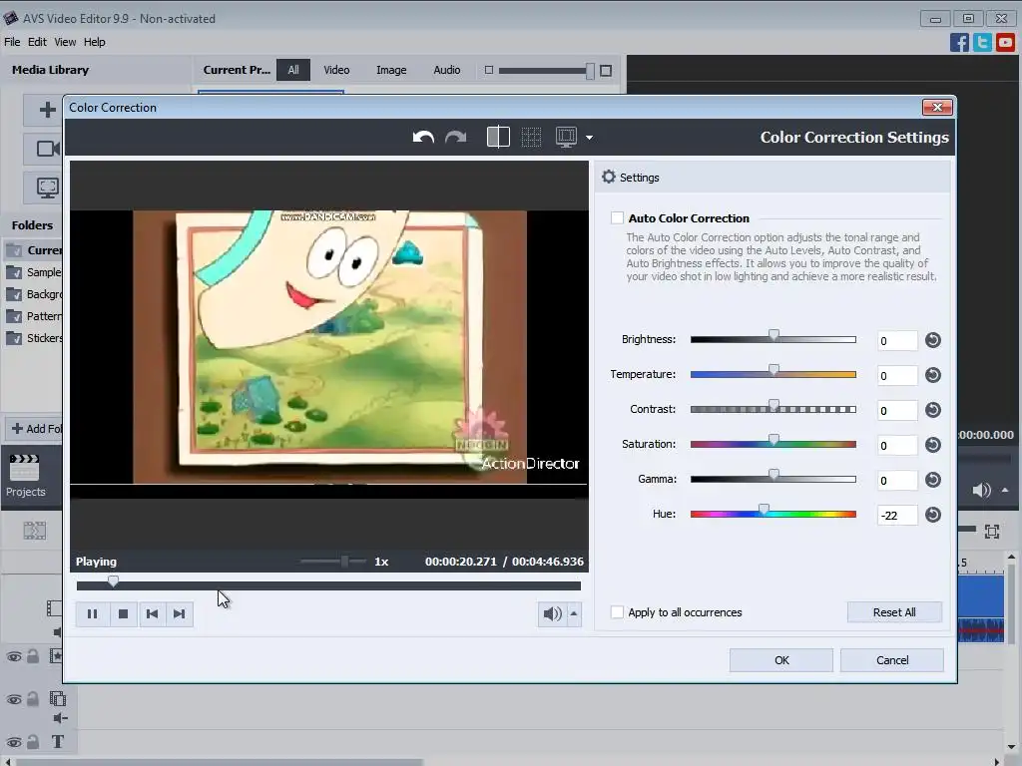
Task: Click the screen capture icon
Action: tap(47, 189)
